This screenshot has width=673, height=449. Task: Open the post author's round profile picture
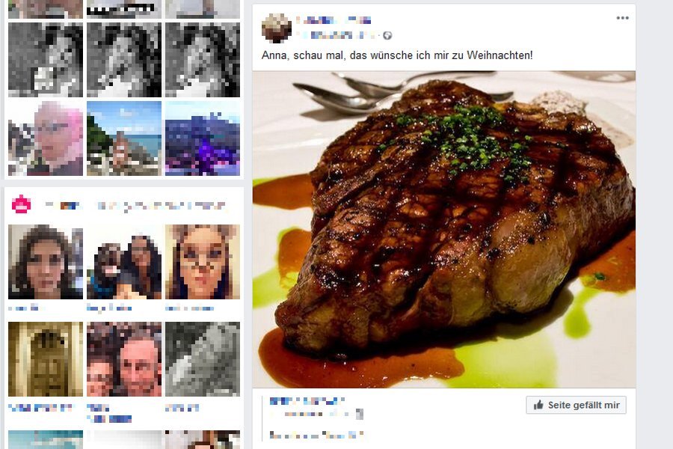(277, 28)
